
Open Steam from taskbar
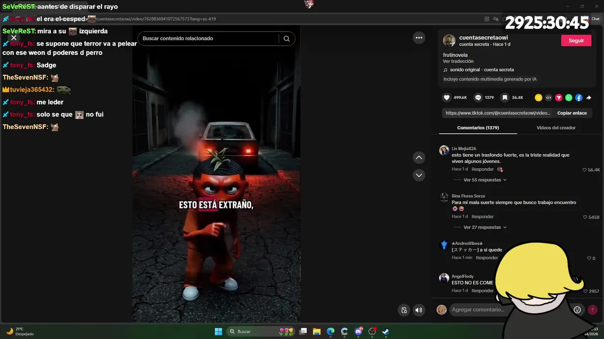point(386,331)
